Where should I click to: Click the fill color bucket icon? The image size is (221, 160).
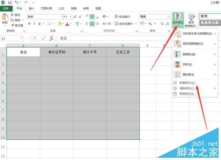tap(60, 24)
